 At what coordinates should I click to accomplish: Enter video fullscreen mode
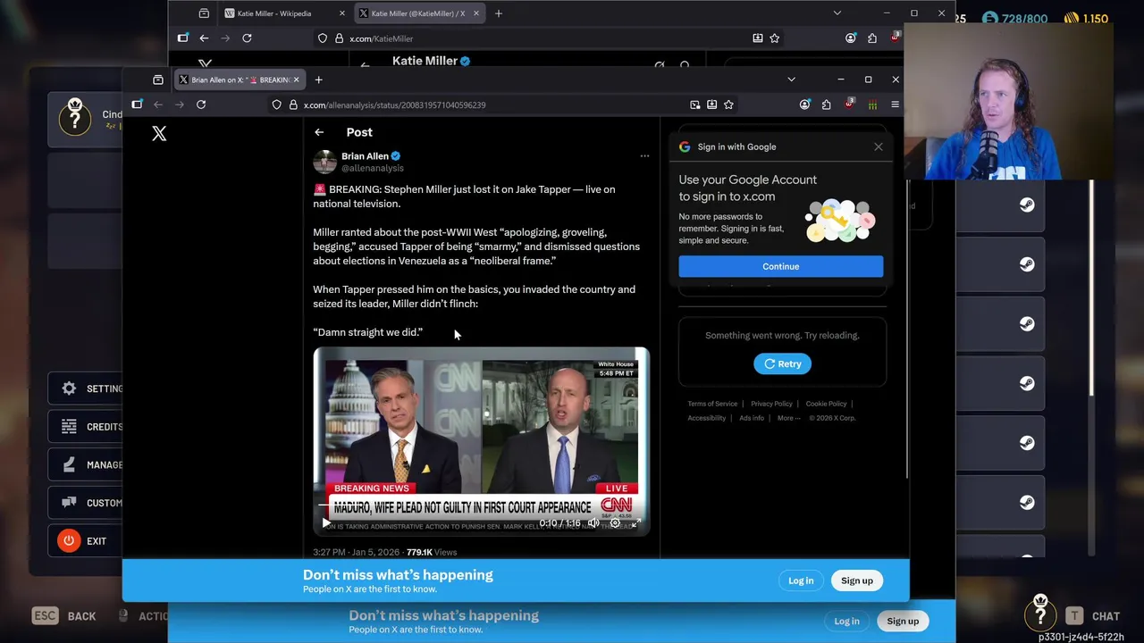pos(635,523)
